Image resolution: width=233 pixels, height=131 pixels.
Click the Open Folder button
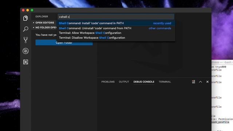[x=64, y=43]
